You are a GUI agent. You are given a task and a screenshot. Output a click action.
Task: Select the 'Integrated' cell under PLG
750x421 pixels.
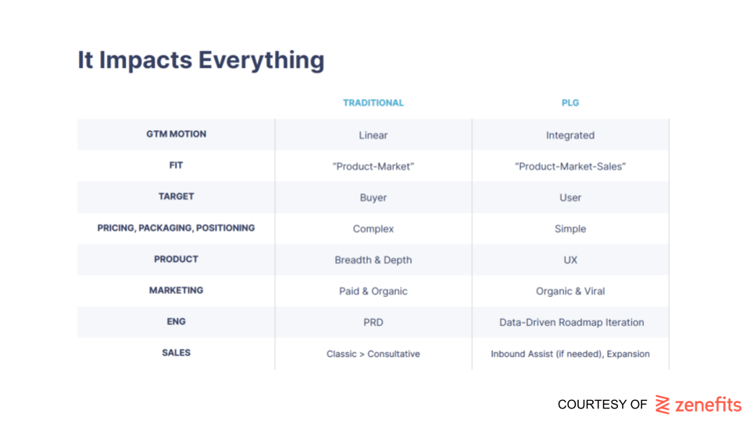click(570, 135)
